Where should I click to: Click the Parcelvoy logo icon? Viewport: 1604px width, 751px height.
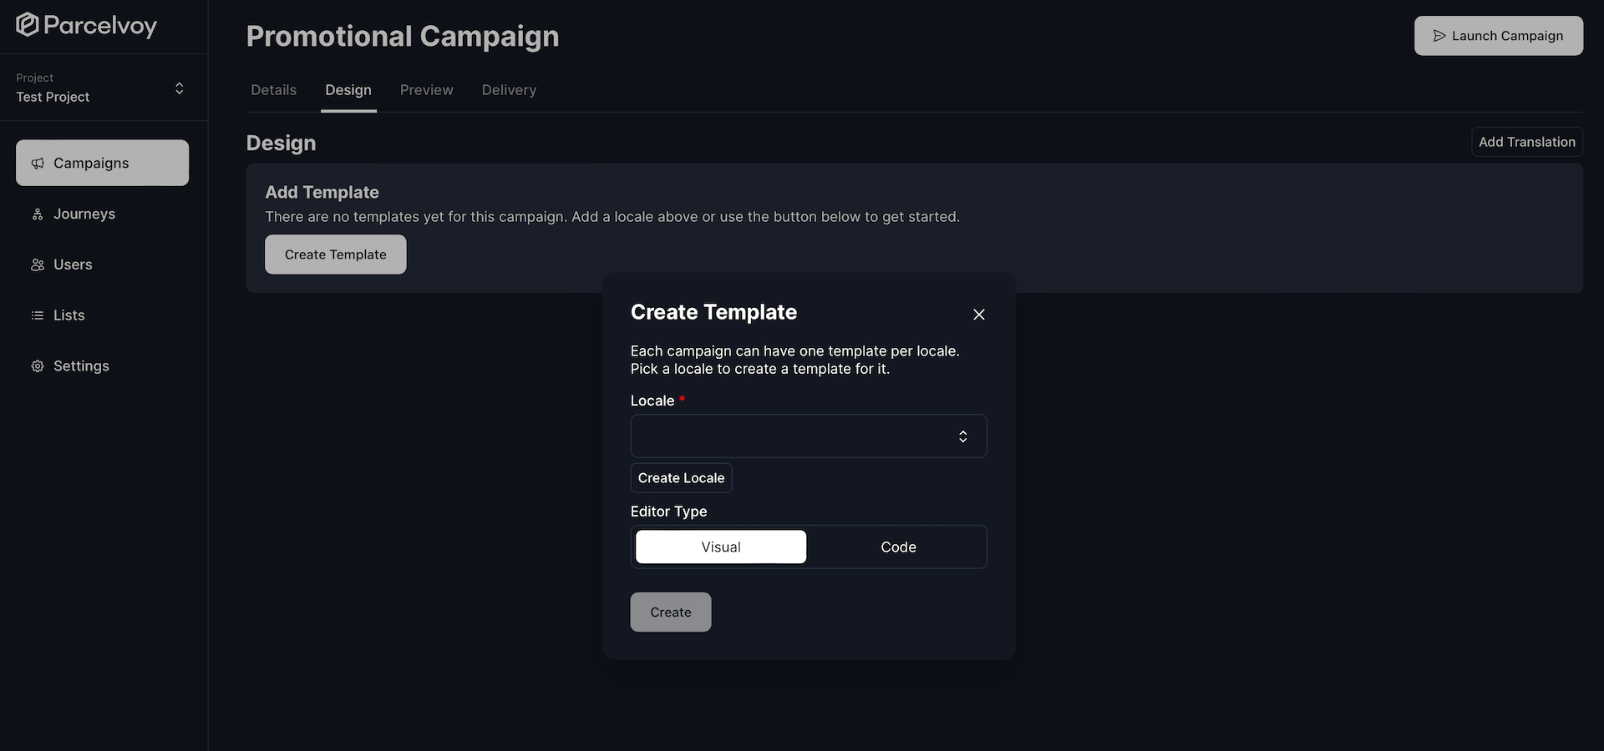(28, 25)
